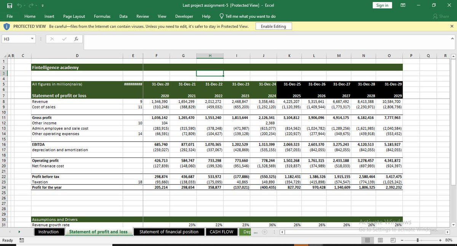Expand the formula bar chevron

pos(452,39)
